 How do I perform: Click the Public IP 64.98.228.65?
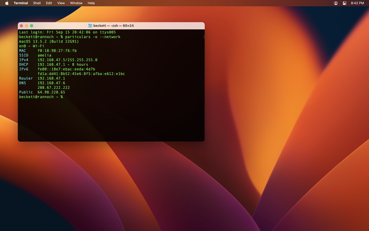click(51, 92)
